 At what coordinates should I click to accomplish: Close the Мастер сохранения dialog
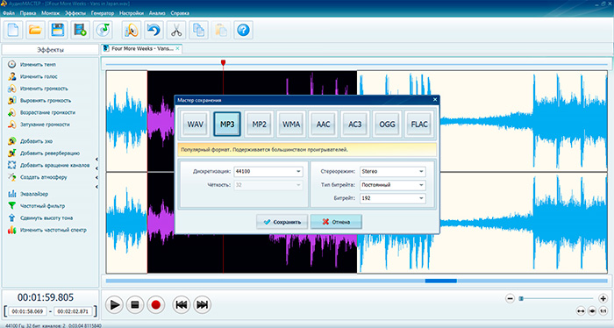point(435,100)
